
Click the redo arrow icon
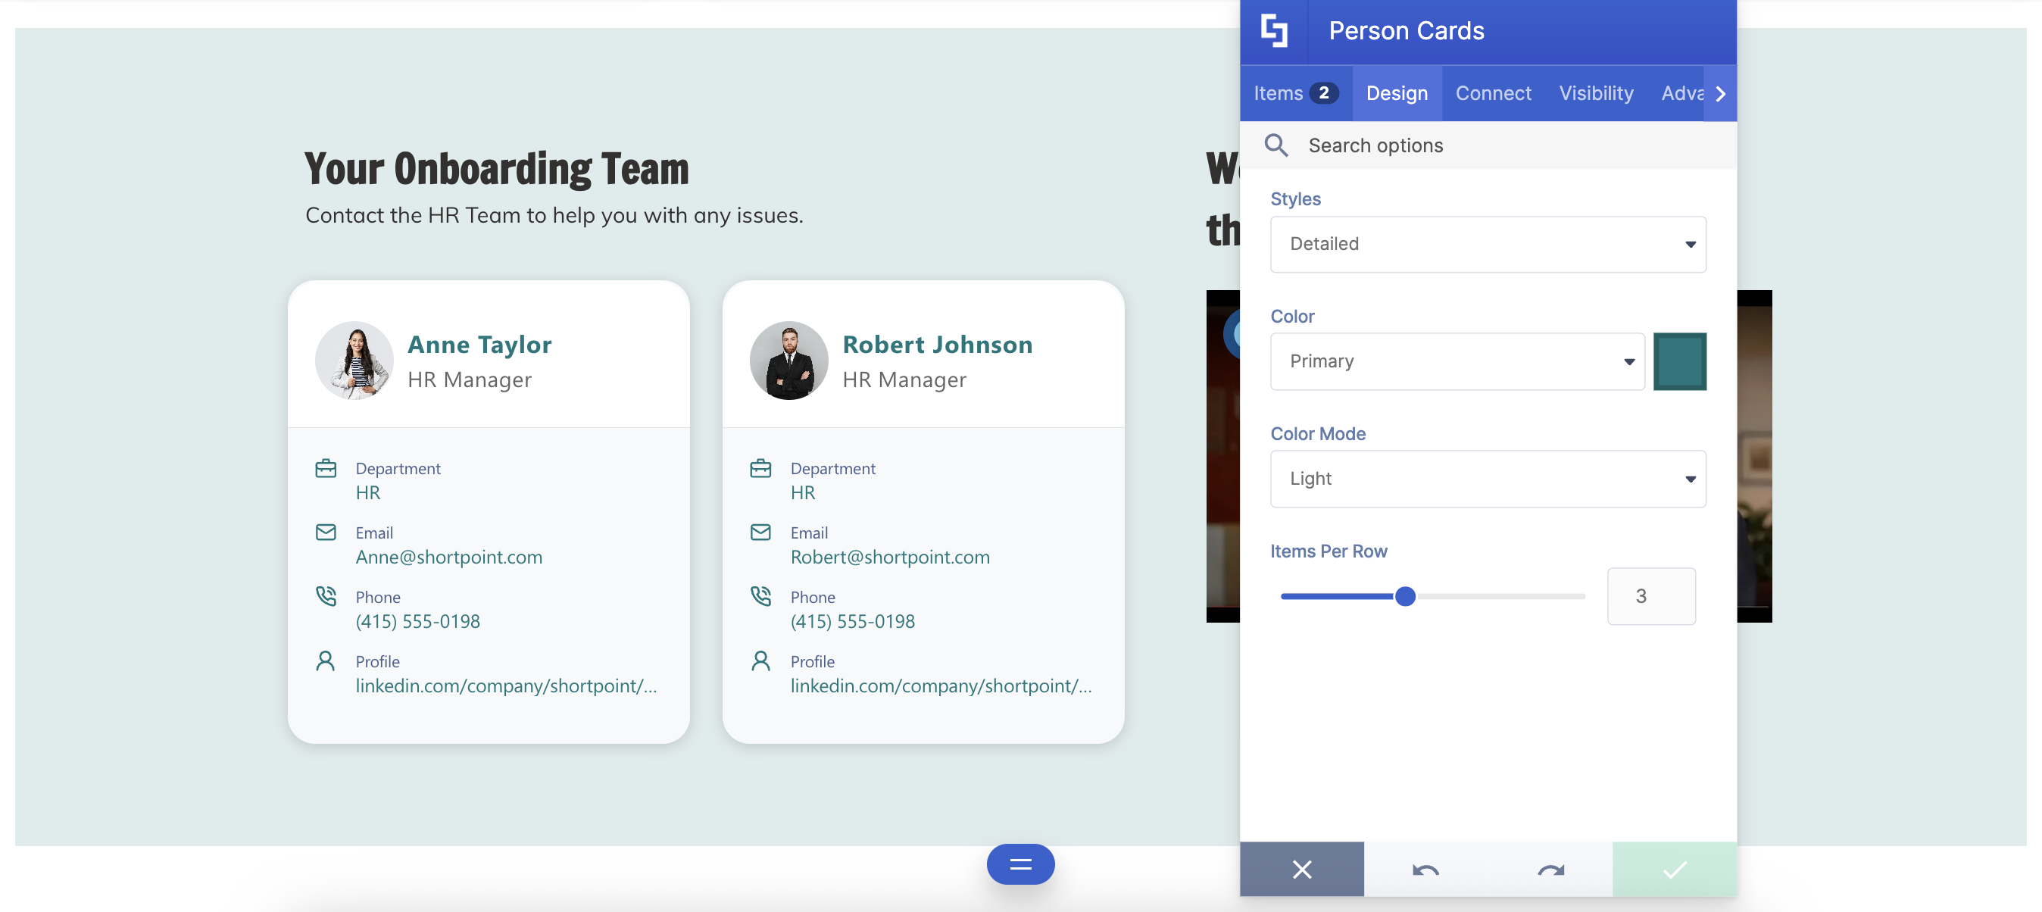(x=1550, y=870)
